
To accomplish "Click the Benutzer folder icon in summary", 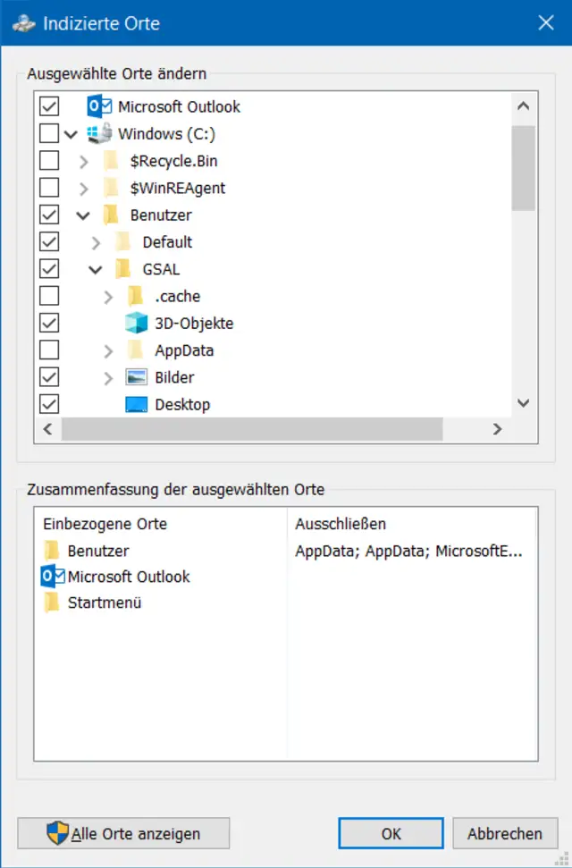I will point(52,551).
